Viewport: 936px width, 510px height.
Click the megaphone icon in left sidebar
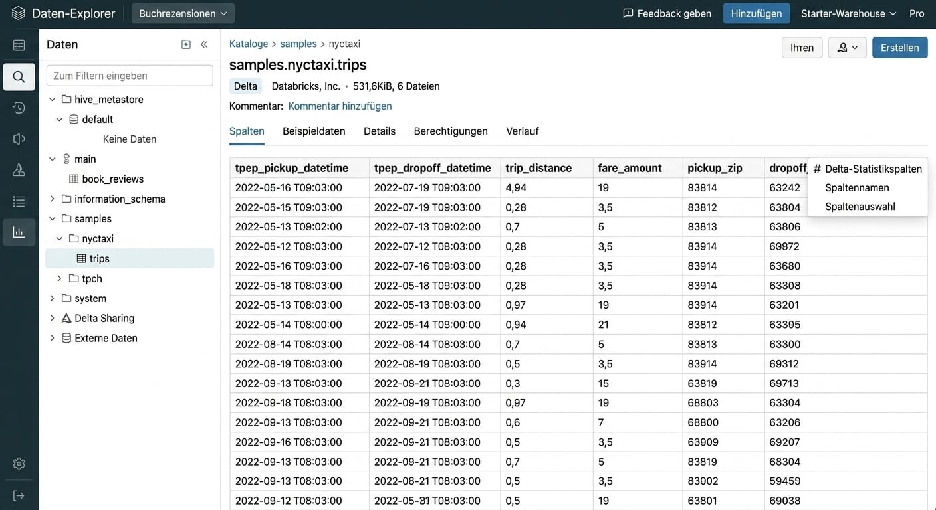point(19,139)
